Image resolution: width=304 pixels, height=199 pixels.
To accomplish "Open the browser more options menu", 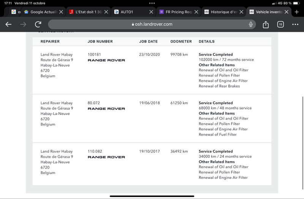I will (x=295, y=24).
